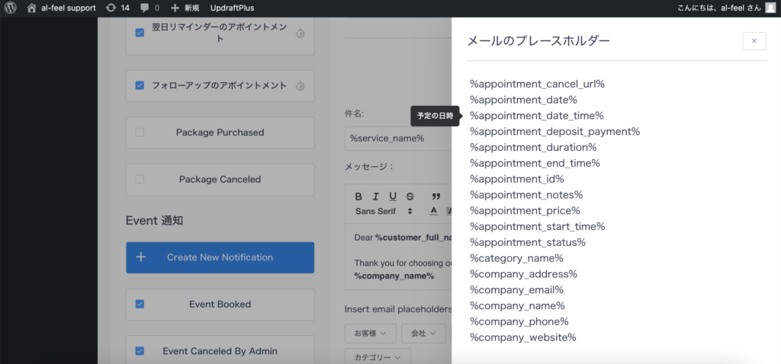Click the bold formatting icon
This screenshot has height=364, width=781.
point(358,196)
